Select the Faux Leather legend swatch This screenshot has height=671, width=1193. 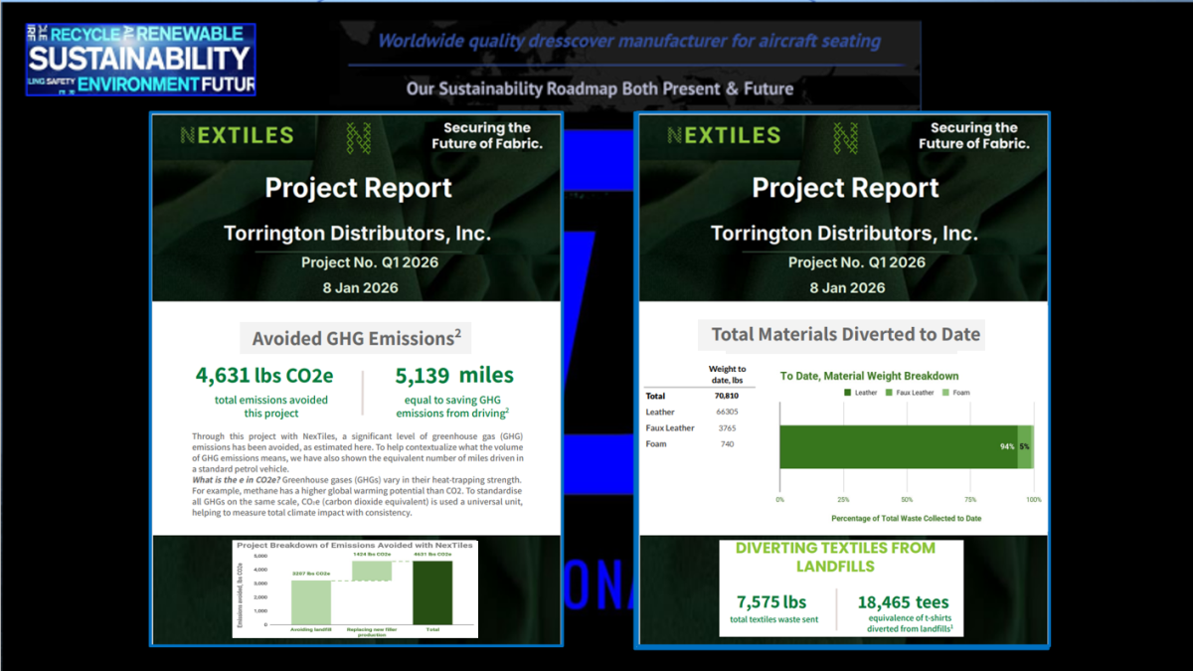(890, 393)
